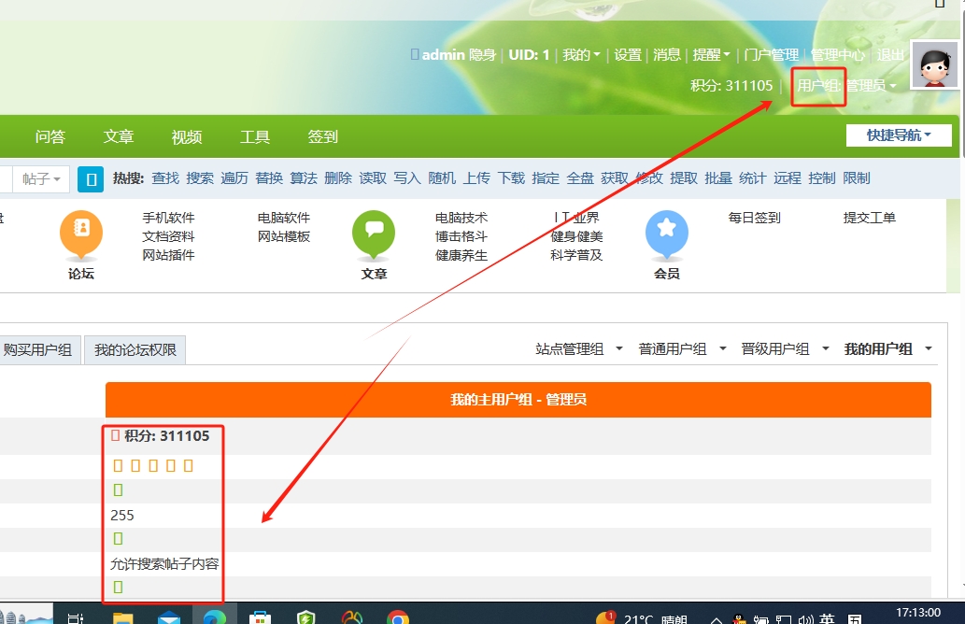
Task: Select the 购买用户组 tab
Action: click(x=38, y=350)
